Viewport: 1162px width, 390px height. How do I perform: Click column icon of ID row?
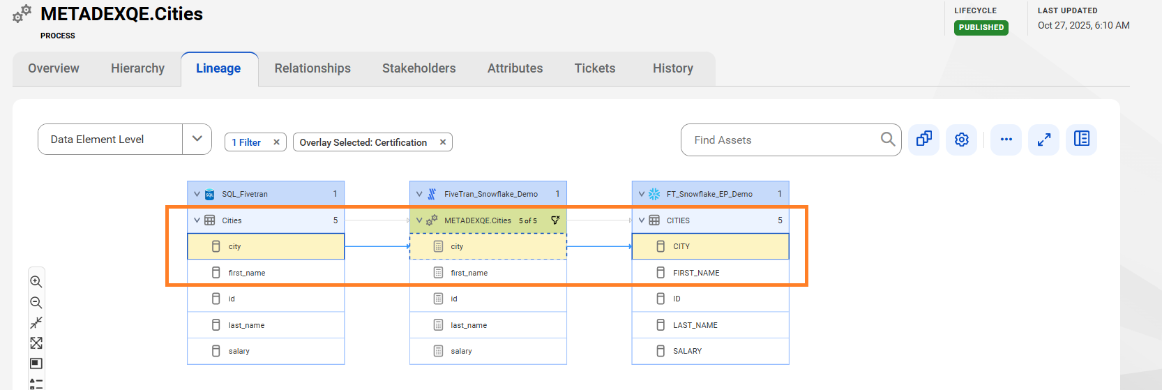click(x=661, y=299)
